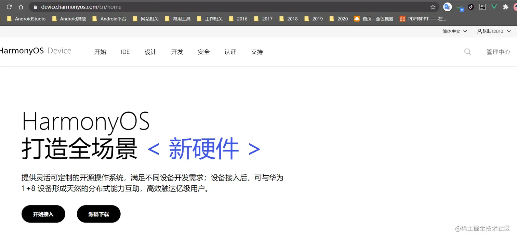The image size is (517, 239).
Task: View site security via the padlock icon
Action: click(35, 7)
